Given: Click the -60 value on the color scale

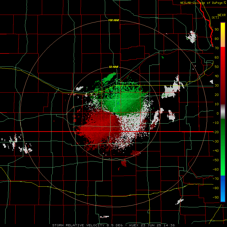Looking at the screenshot, I should pyautogui.click(x=216, y=169).
